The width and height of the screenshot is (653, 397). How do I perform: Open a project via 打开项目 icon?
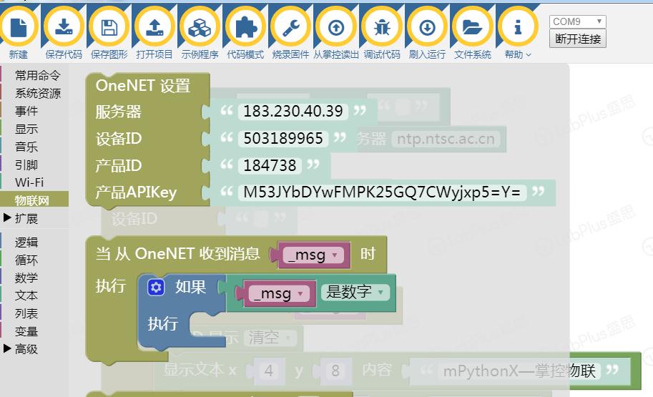(x=154, y=27)
